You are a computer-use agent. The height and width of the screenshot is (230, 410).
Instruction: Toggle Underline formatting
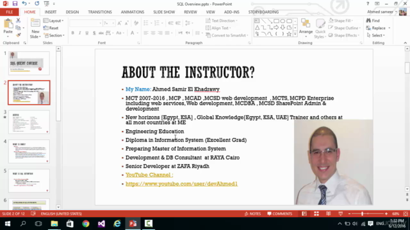coord(87,33)
